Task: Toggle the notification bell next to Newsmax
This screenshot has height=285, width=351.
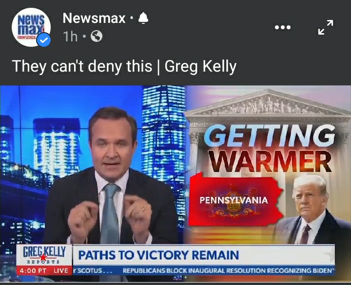Action: click(143, 19)
